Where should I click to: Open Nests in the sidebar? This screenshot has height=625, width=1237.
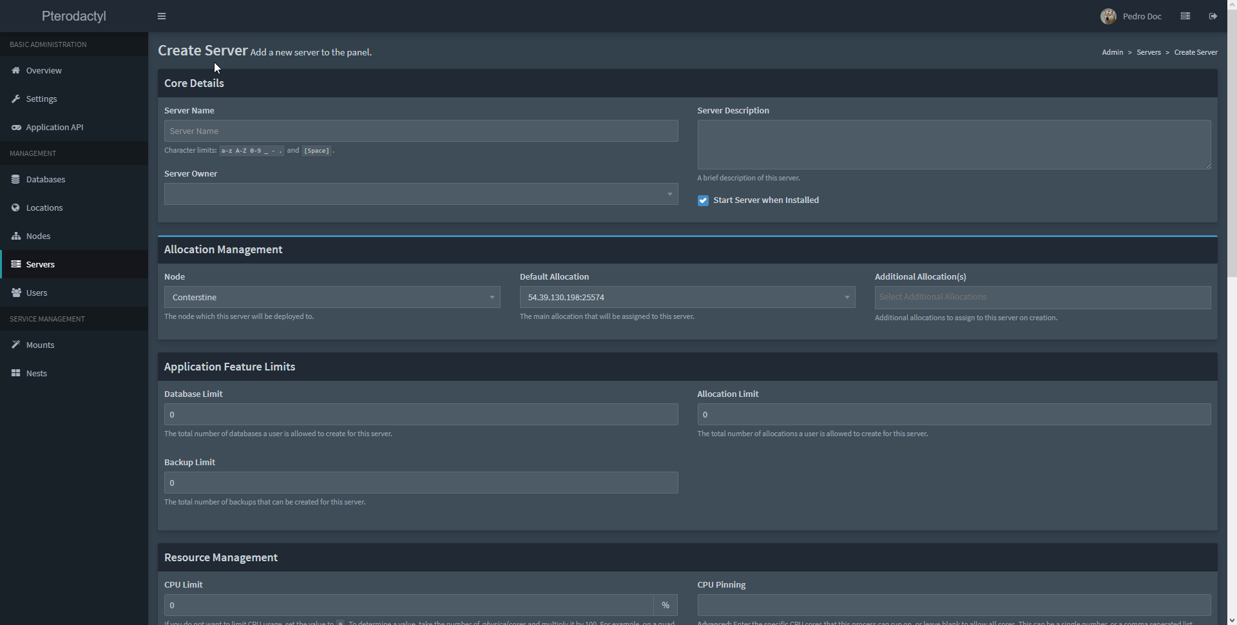point(74,373)
